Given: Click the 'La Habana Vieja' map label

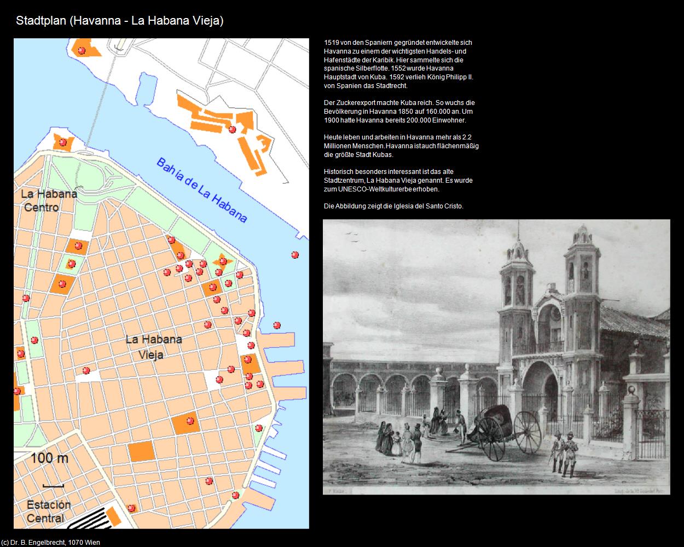Looking at the screenshot, I should pyautogui.click(x=154, y=347).
